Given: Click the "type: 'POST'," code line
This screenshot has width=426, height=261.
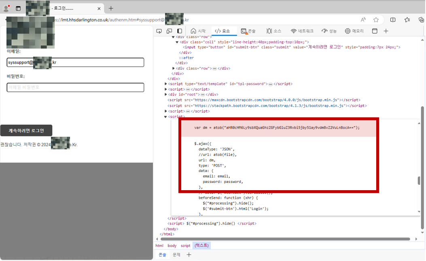Looking at the screenshot, I should [x=212, y=165].
